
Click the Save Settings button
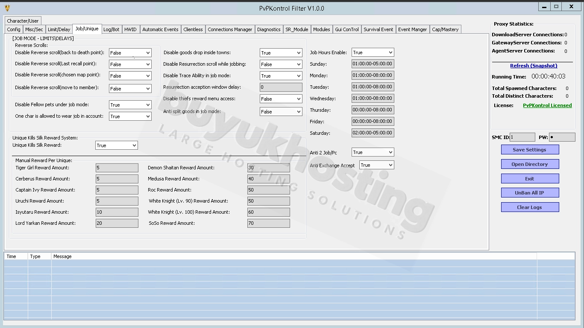tap(530, 150)
